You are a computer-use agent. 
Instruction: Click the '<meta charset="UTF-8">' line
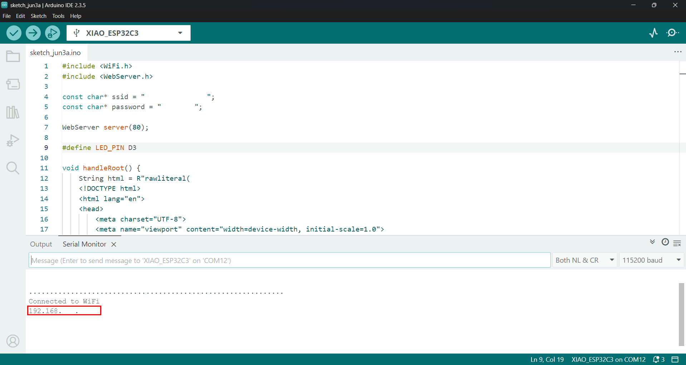[x=141, y=219]
